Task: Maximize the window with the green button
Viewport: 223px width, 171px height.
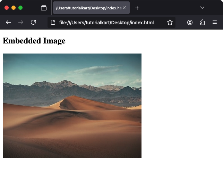Action: (x=20, y=8)
